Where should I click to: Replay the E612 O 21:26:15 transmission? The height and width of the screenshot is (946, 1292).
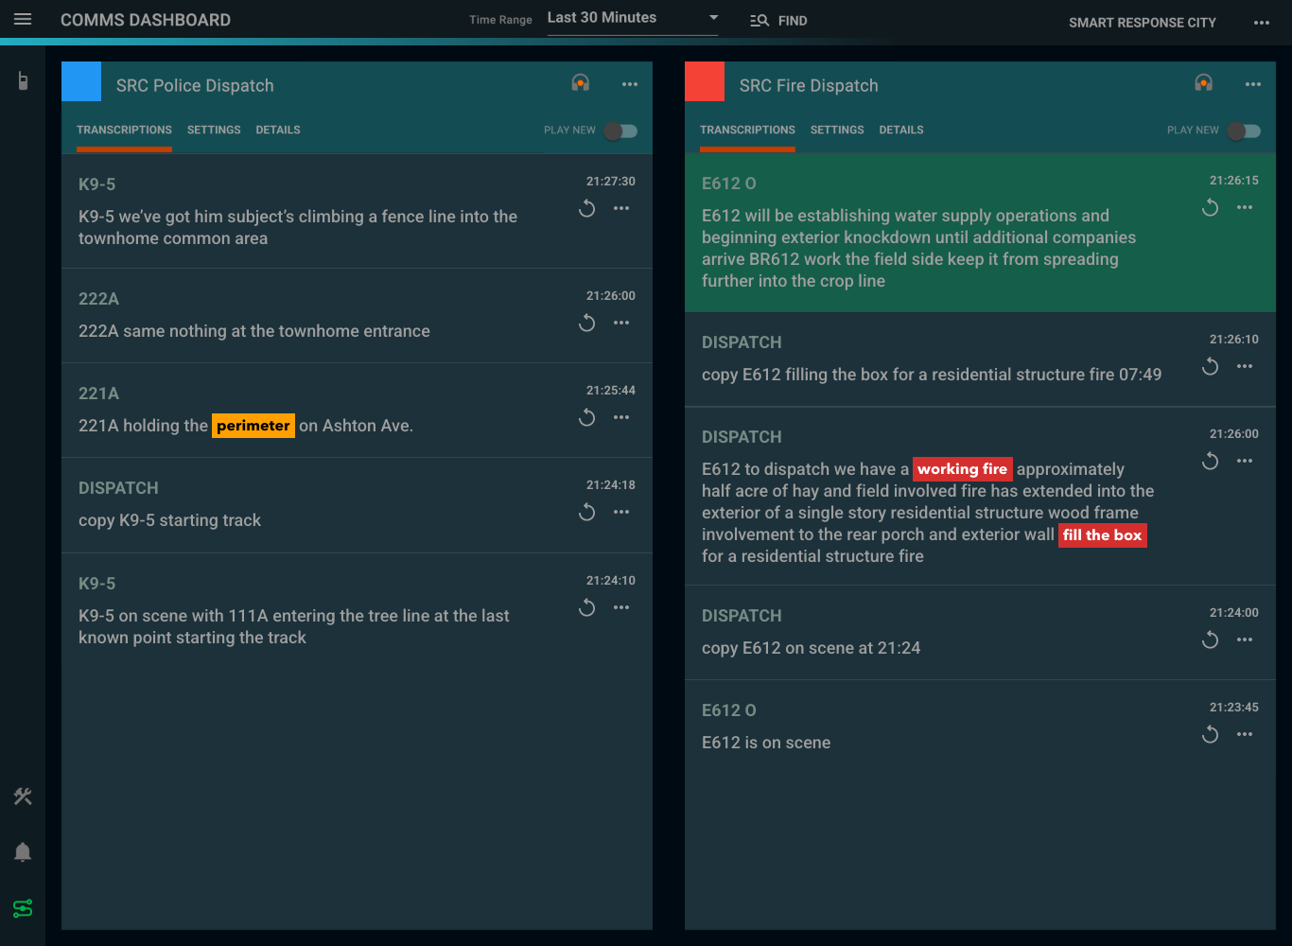point(1211,207)
